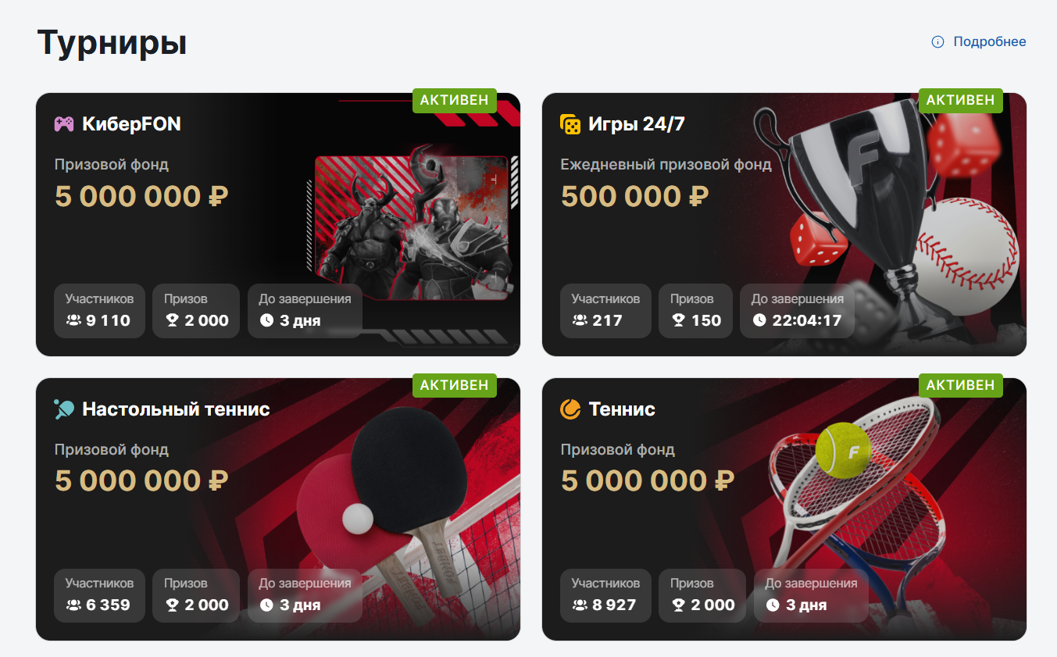Click the participants icon beside 8 927
Screen dimensions: 1057x657
(580, 605)
